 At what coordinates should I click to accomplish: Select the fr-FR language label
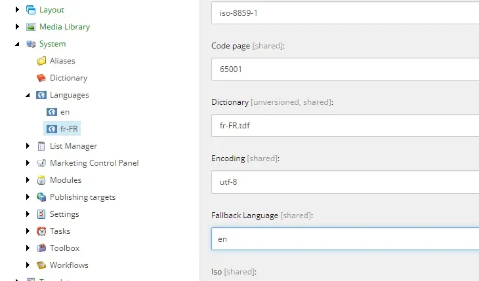69,129
